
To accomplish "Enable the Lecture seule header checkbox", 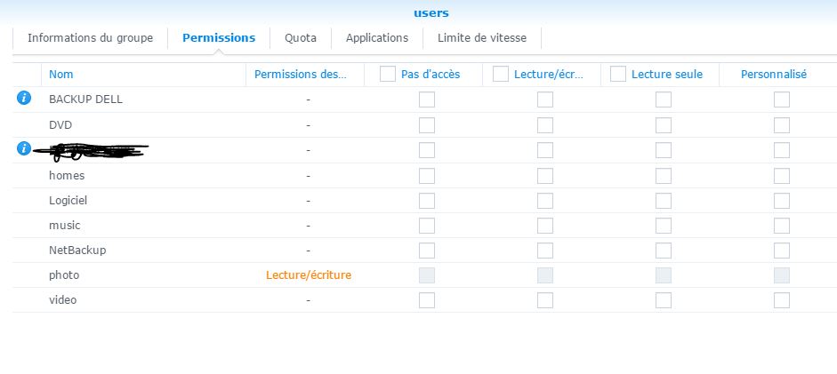I will click(618, 75).
